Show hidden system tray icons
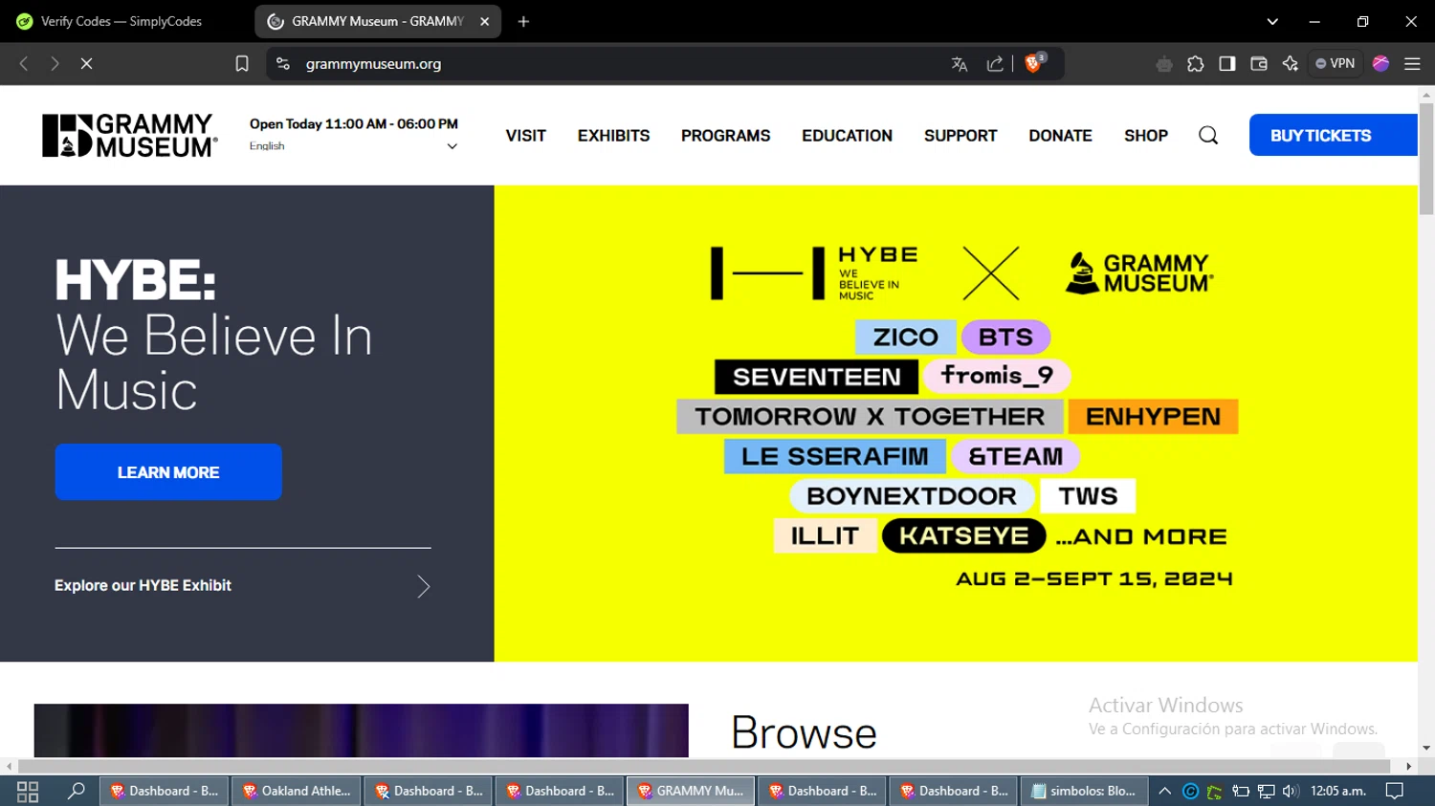This screenshot has width=1435, height=806. pos(1164,791)
